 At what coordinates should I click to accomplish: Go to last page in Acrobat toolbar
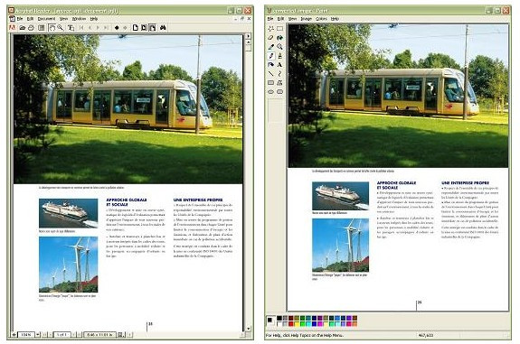pos(106,28)
